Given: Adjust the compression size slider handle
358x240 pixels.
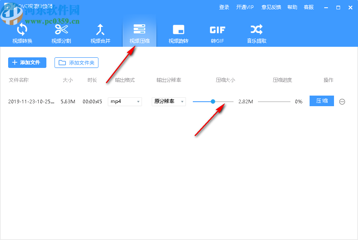Looking at the screenshot, I should click(x=213, y=101).
